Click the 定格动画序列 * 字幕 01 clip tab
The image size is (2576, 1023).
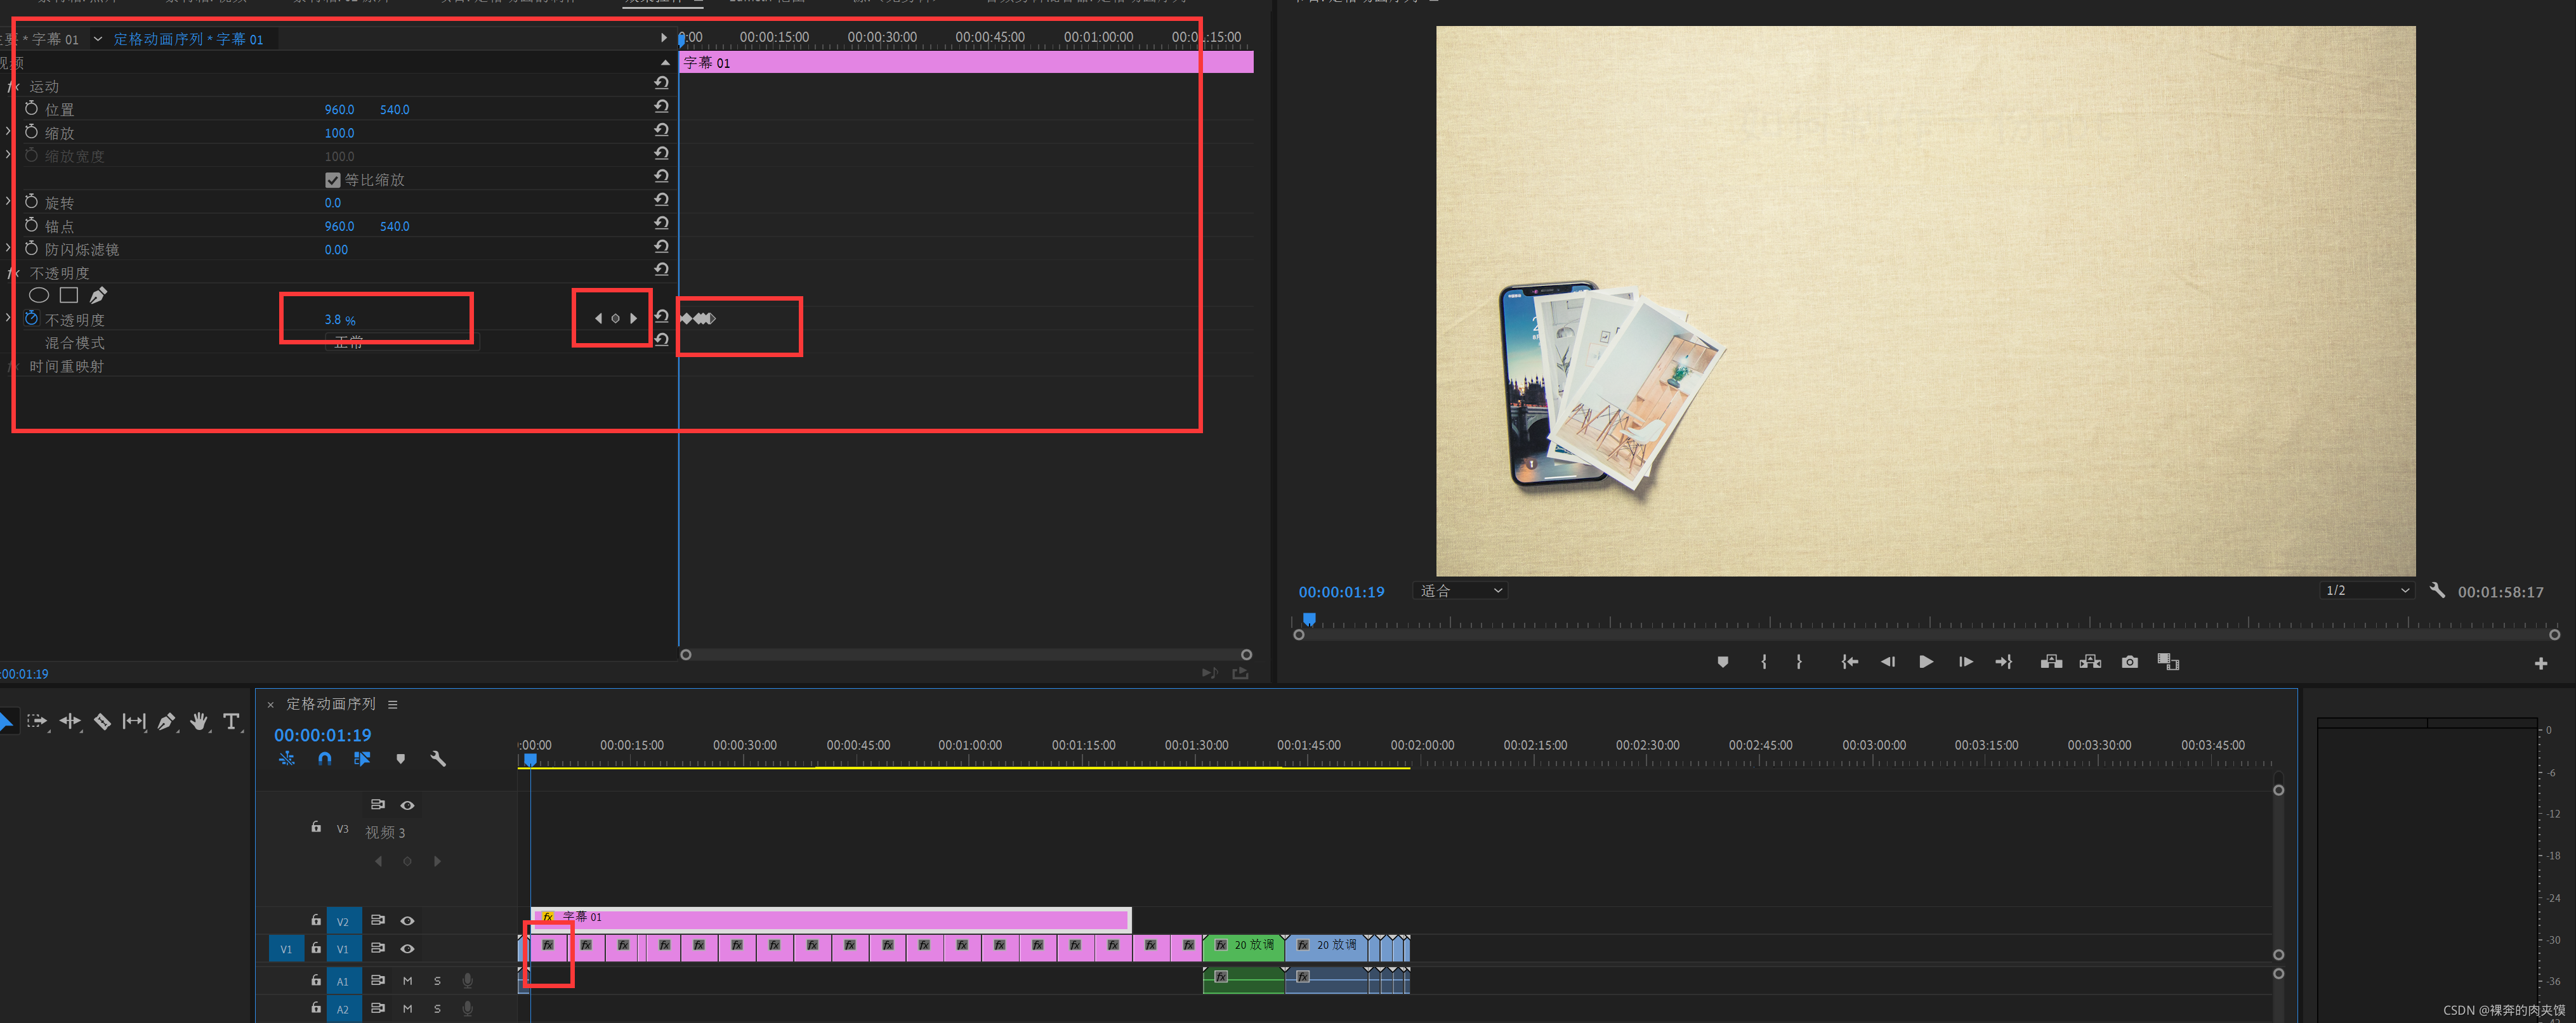[188, 39]
